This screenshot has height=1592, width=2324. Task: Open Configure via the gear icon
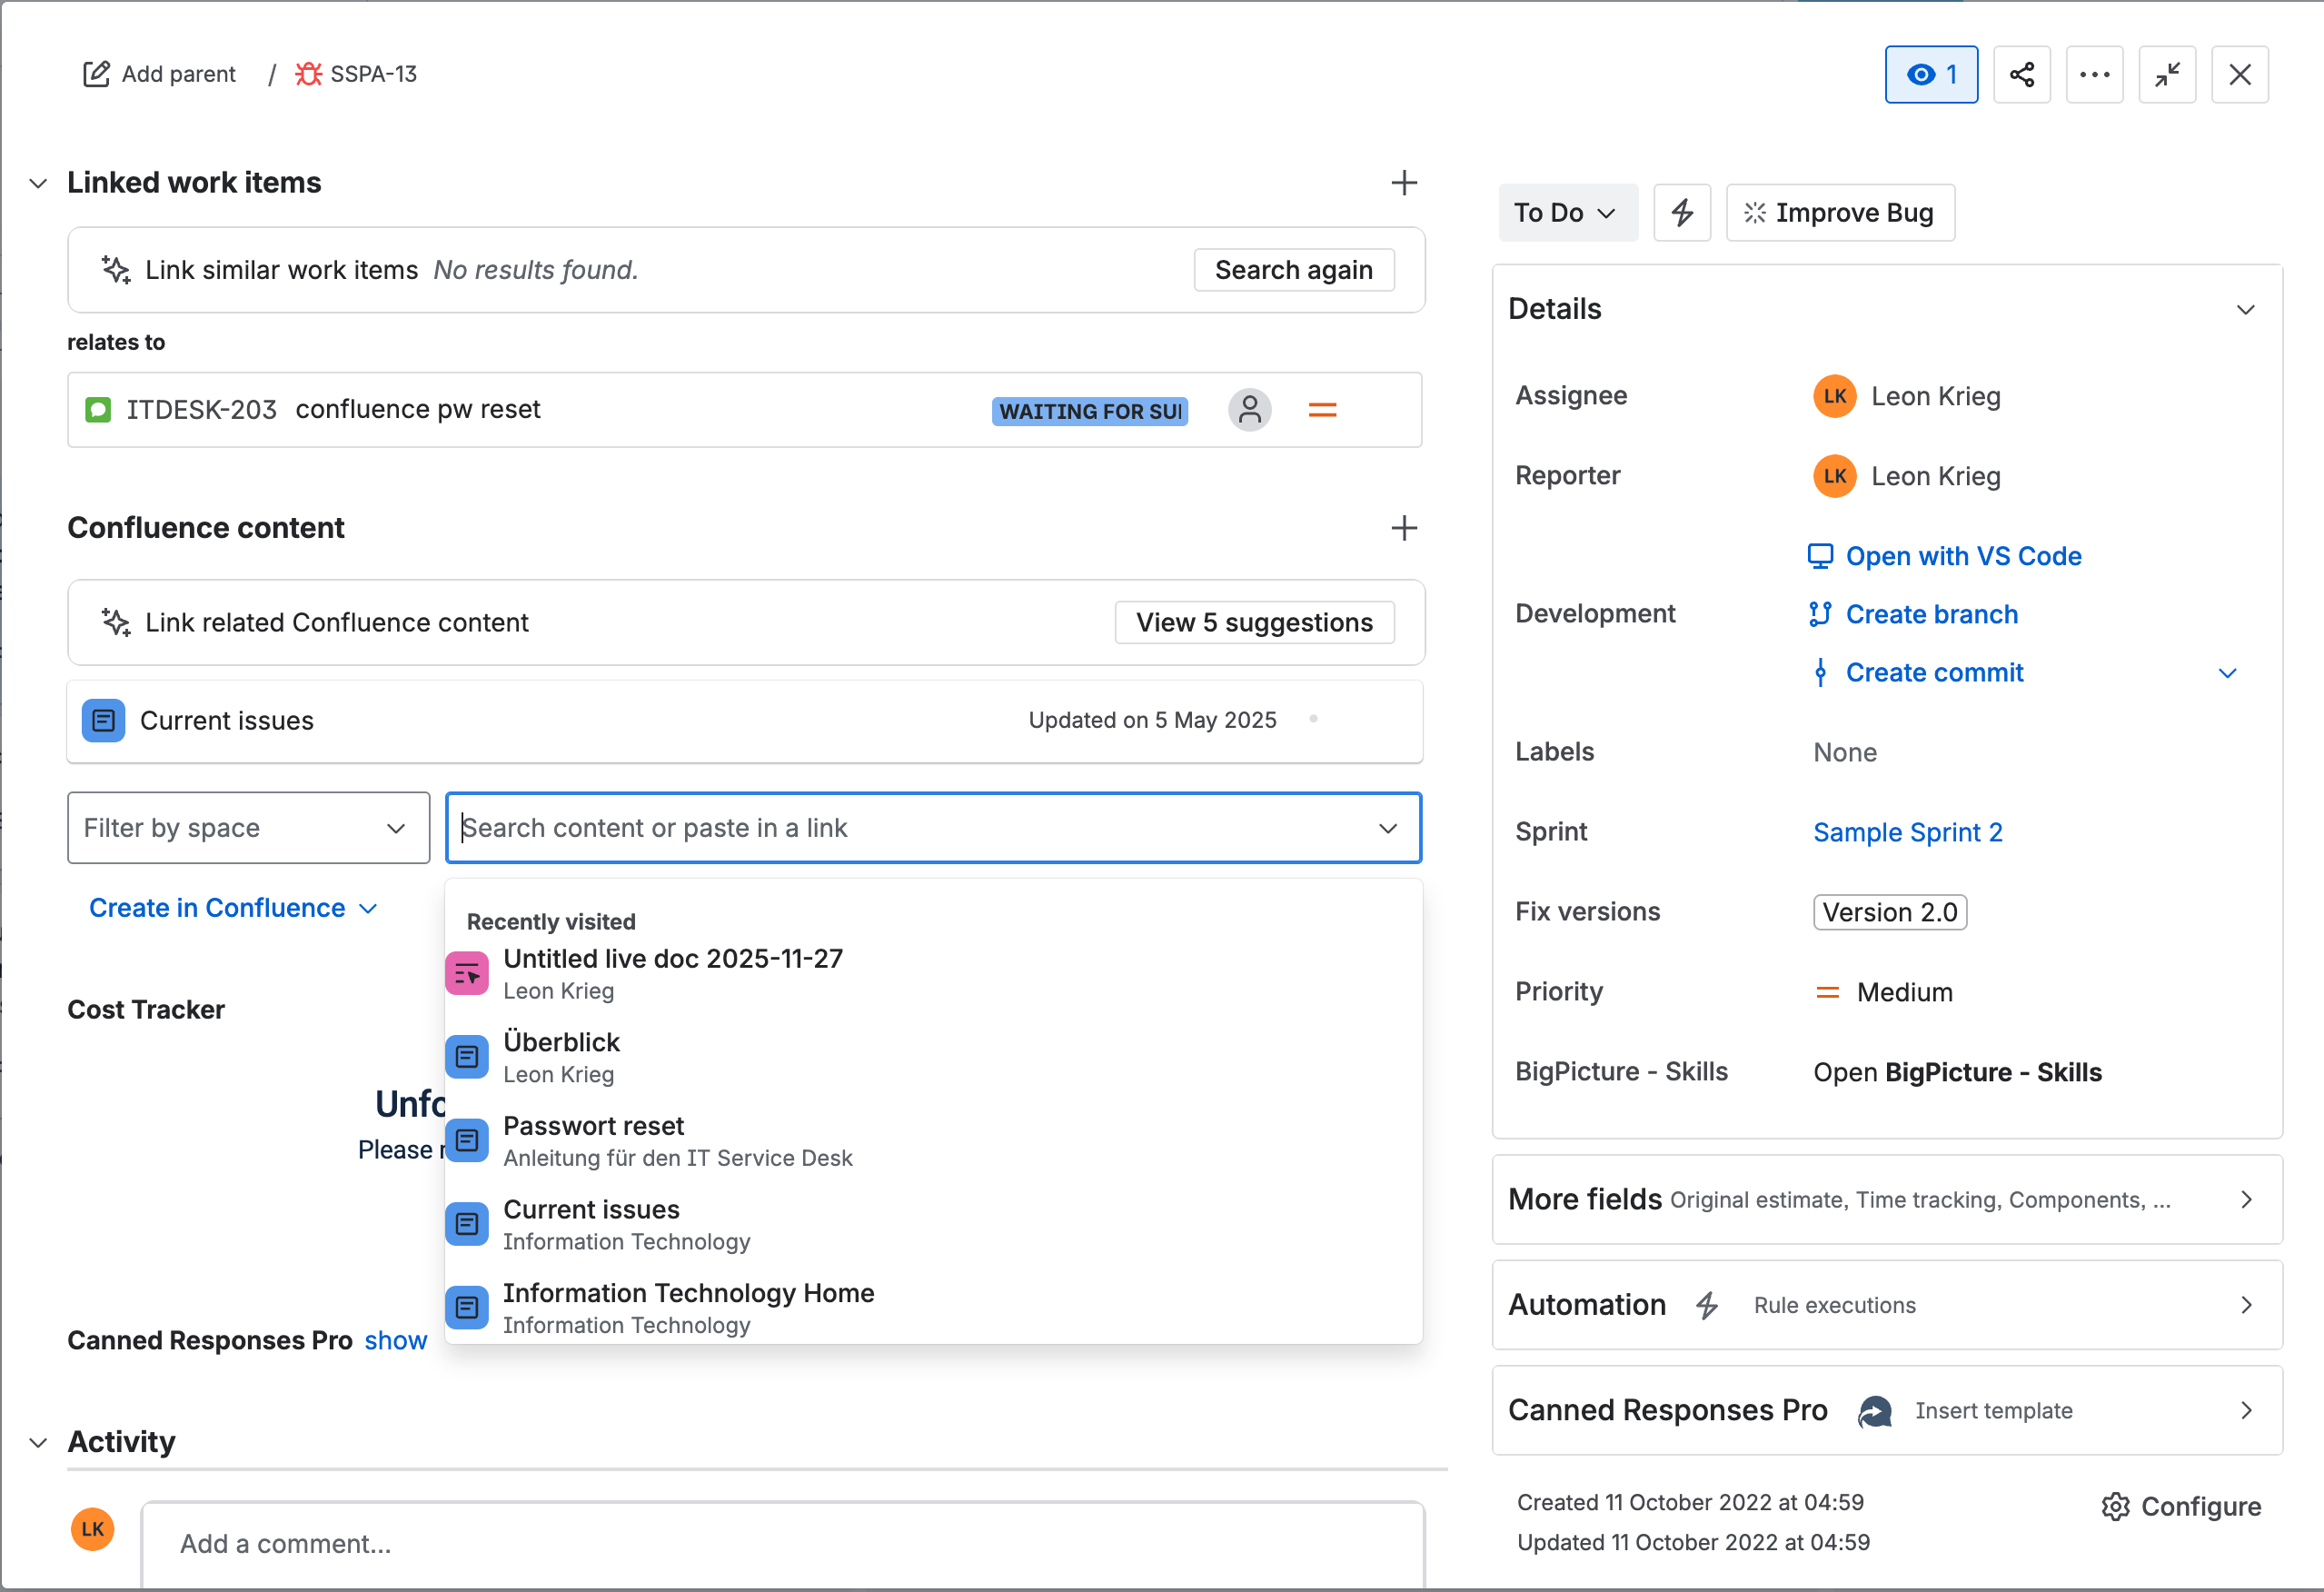2114,1506
